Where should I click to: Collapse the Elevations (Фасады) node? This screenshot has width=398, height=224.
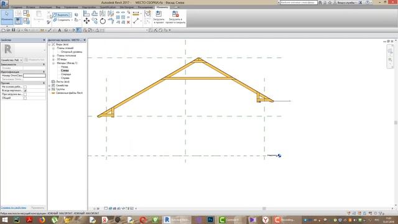53,63
